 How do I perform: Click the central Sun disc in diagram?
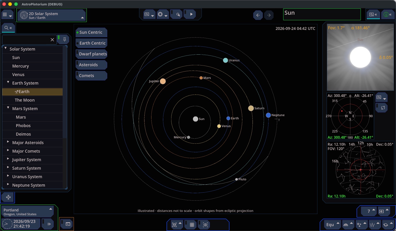(195, 119)
